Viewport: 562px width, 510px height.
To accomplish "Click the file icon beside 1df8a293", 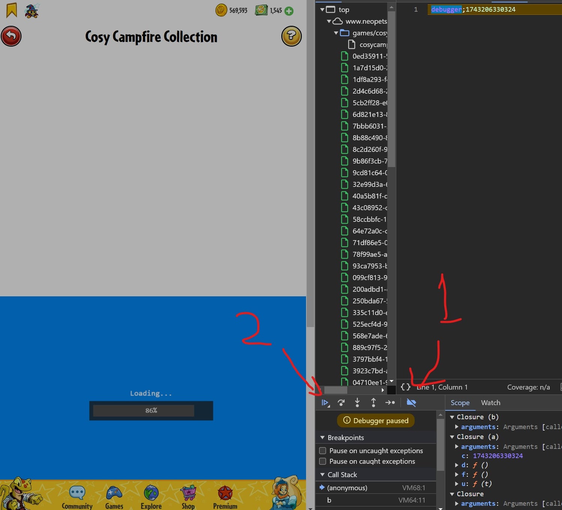I will [345, 80].
